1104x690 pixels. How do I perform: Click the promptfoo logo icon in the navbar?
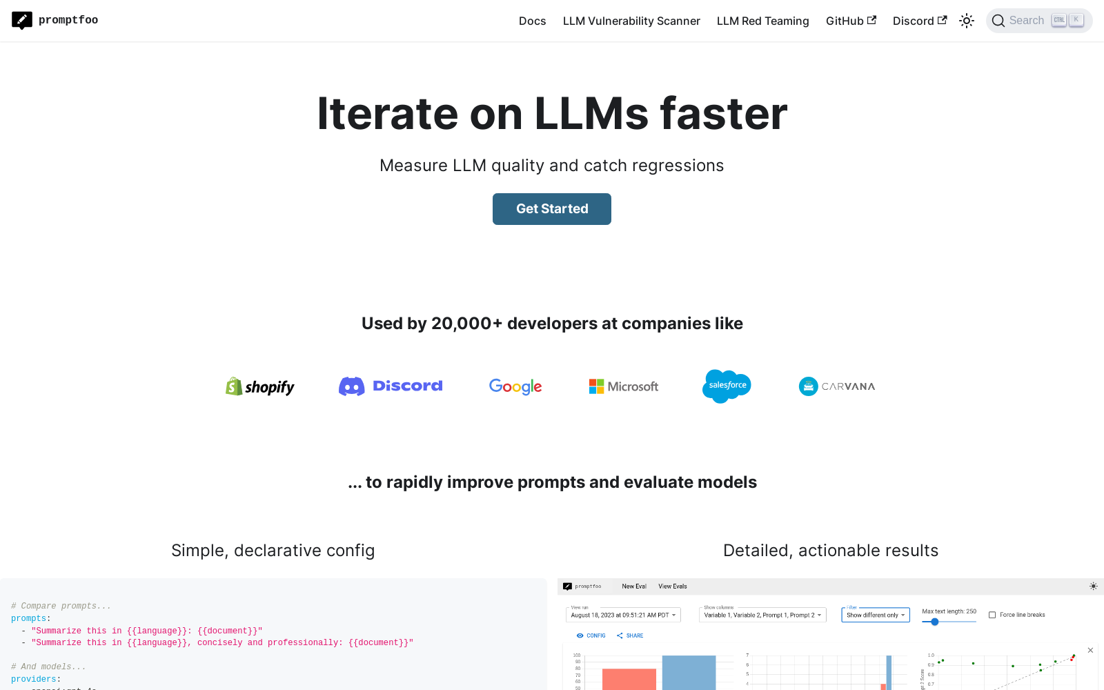[22, 21]
